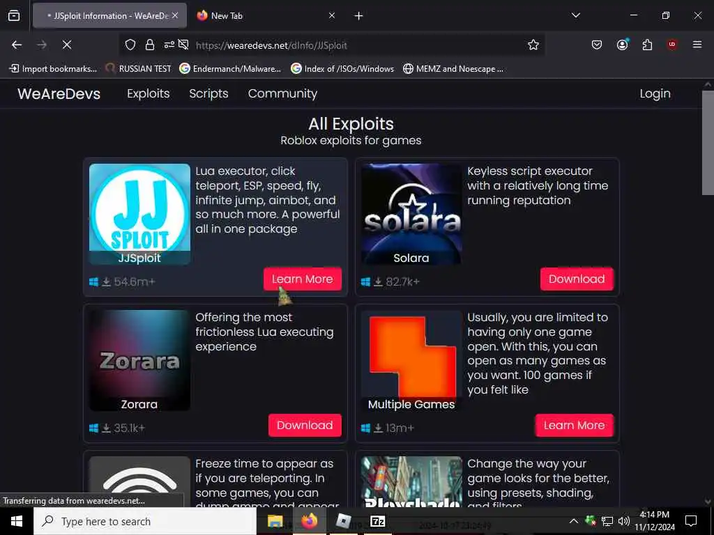Open the Firefox account icon
Viewport: 714px width, 535px height.
pos(622,45)
